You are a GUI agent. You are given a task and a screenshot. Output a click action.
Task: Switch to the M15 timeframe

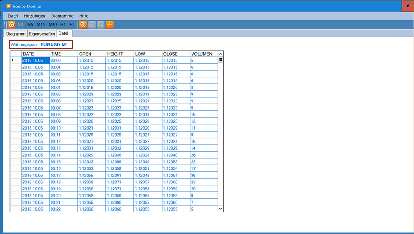[x=41, y=25]
